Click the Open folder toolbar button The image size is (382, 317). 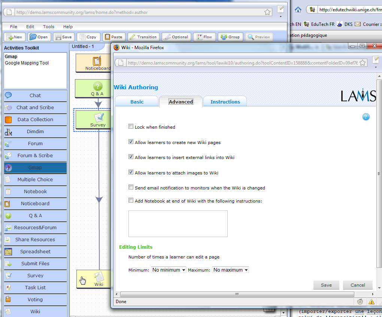coord(39,37)
